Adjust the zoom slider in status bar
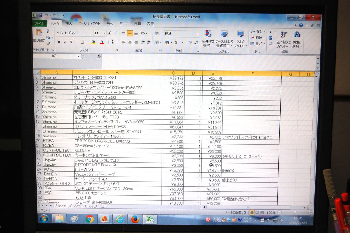Screen dimensions: 350x233 [x=295, y=212]
